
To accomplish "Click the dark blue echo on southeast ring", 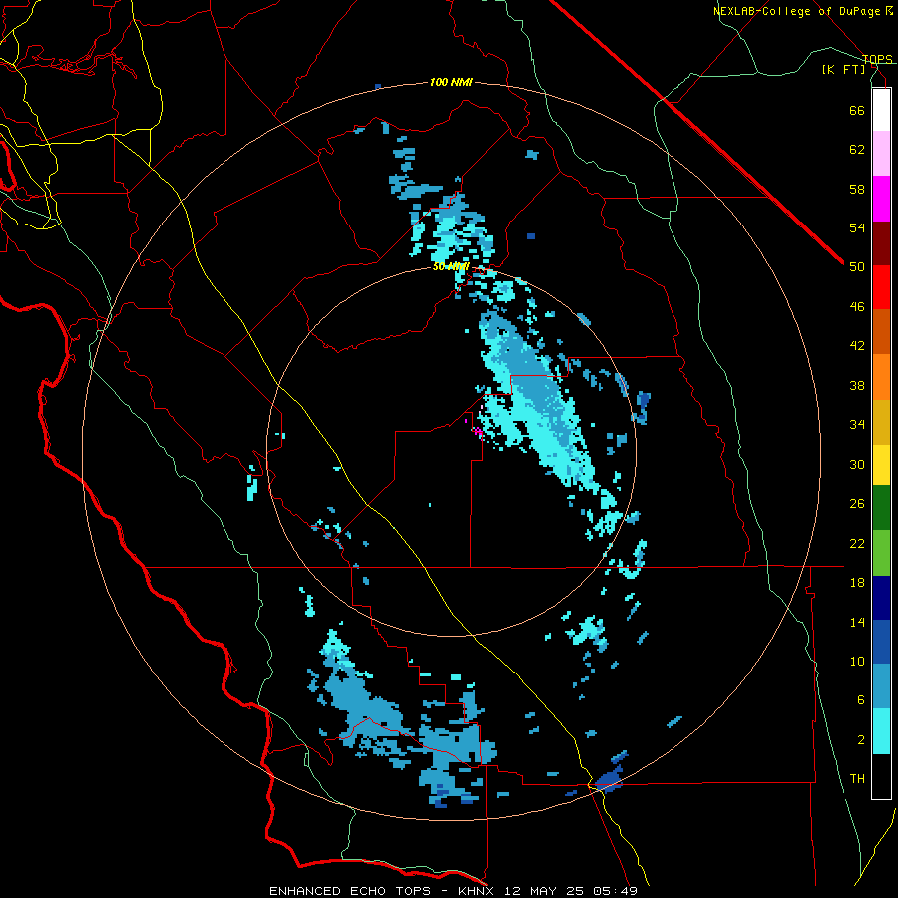I will coord(609,780).
